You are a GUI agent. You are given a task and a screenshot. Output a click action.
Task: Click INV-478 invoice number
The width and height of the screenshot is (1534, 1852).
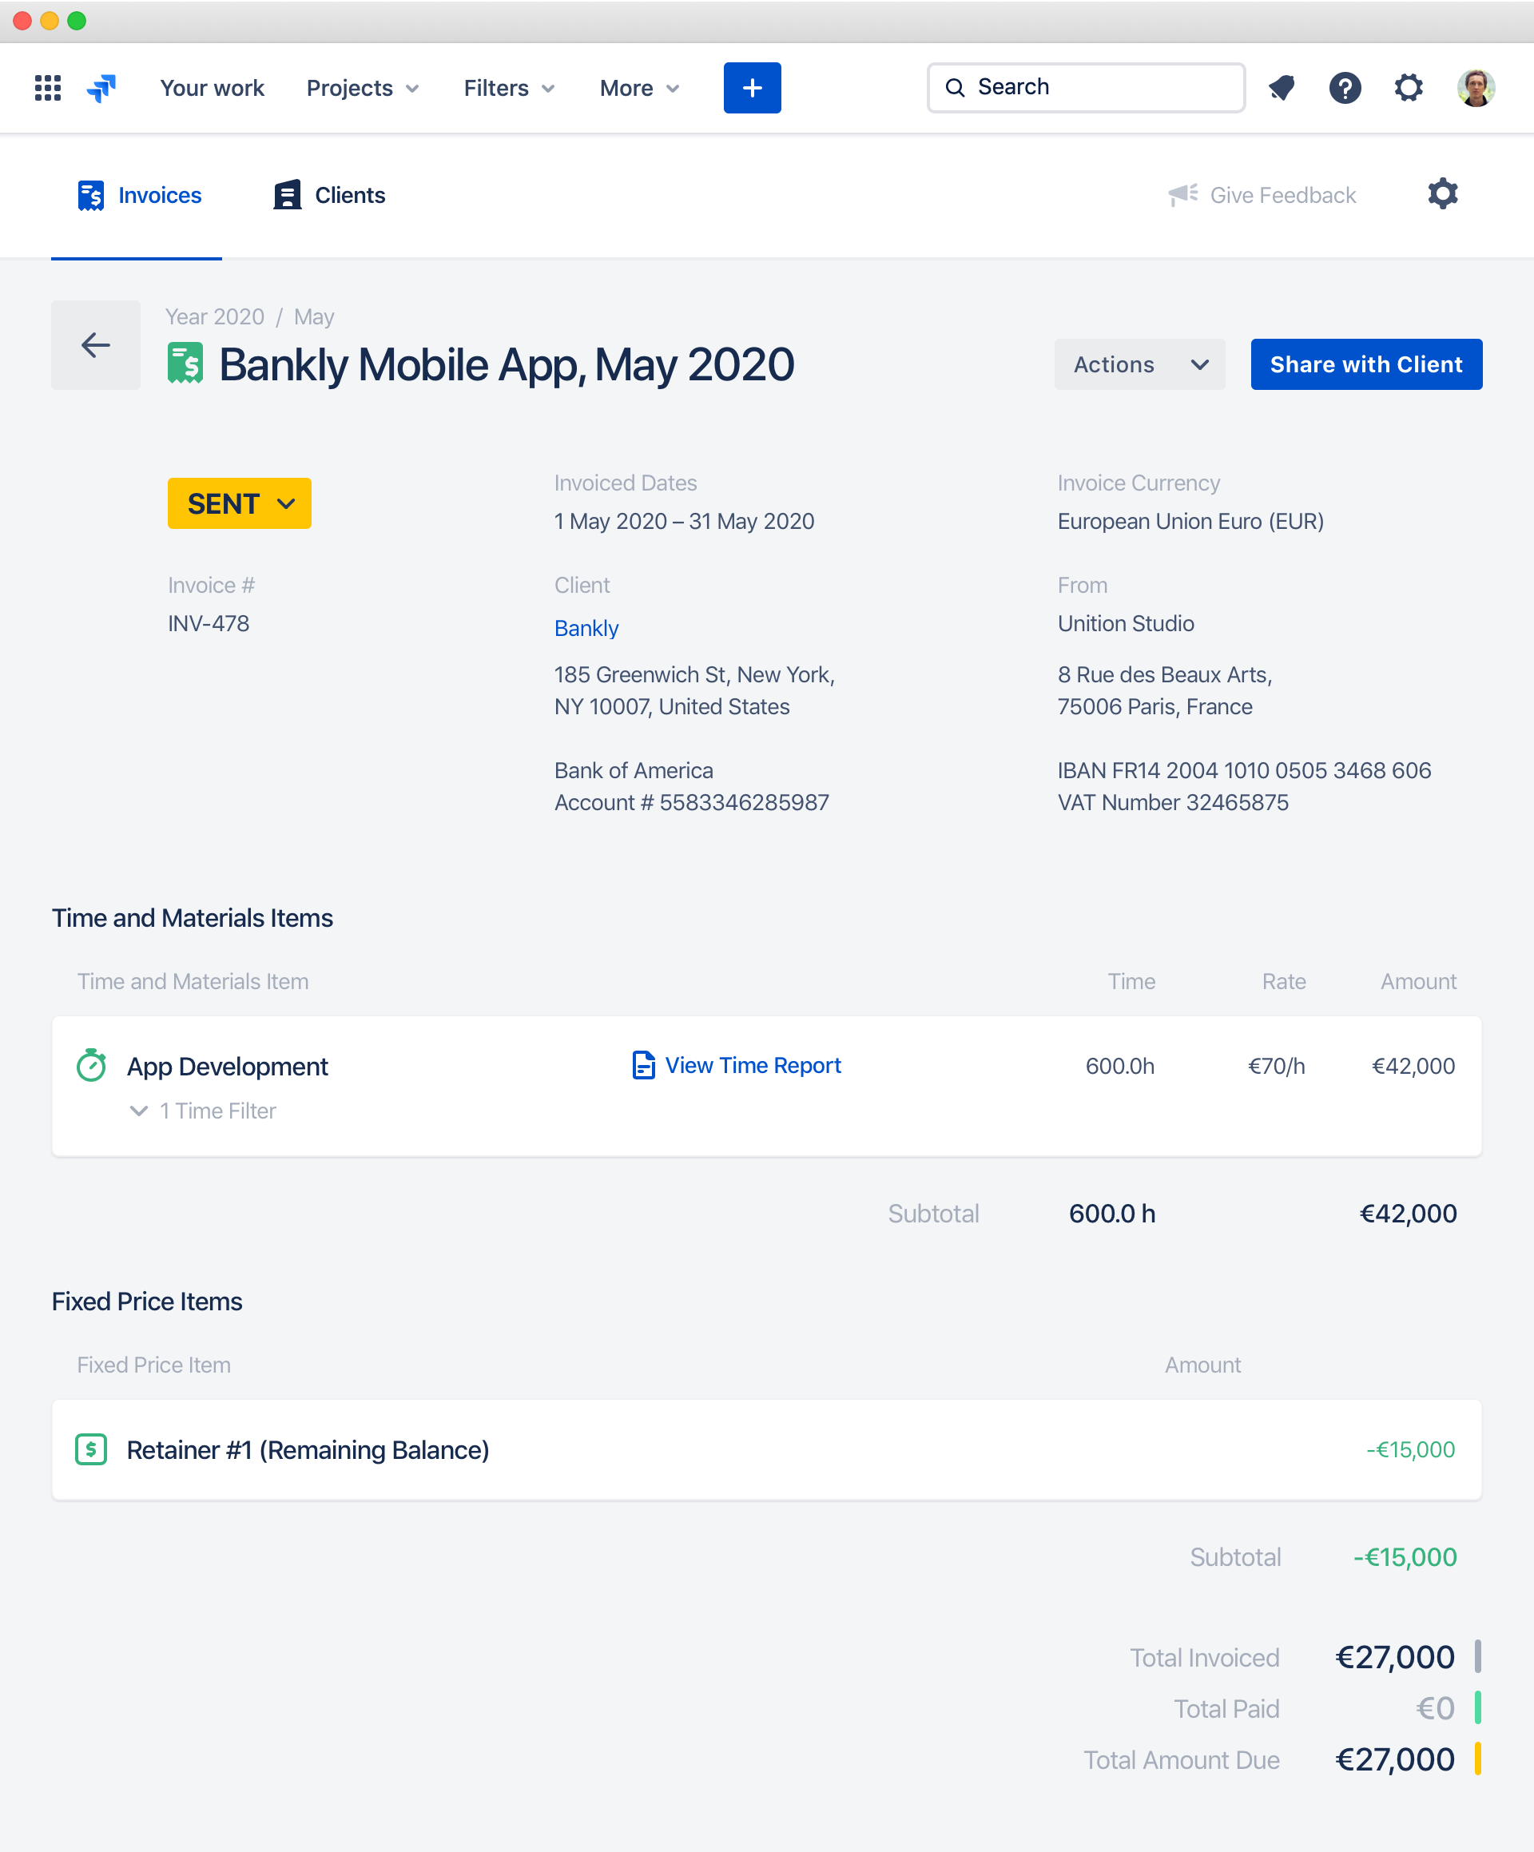[x=209, y=623]
